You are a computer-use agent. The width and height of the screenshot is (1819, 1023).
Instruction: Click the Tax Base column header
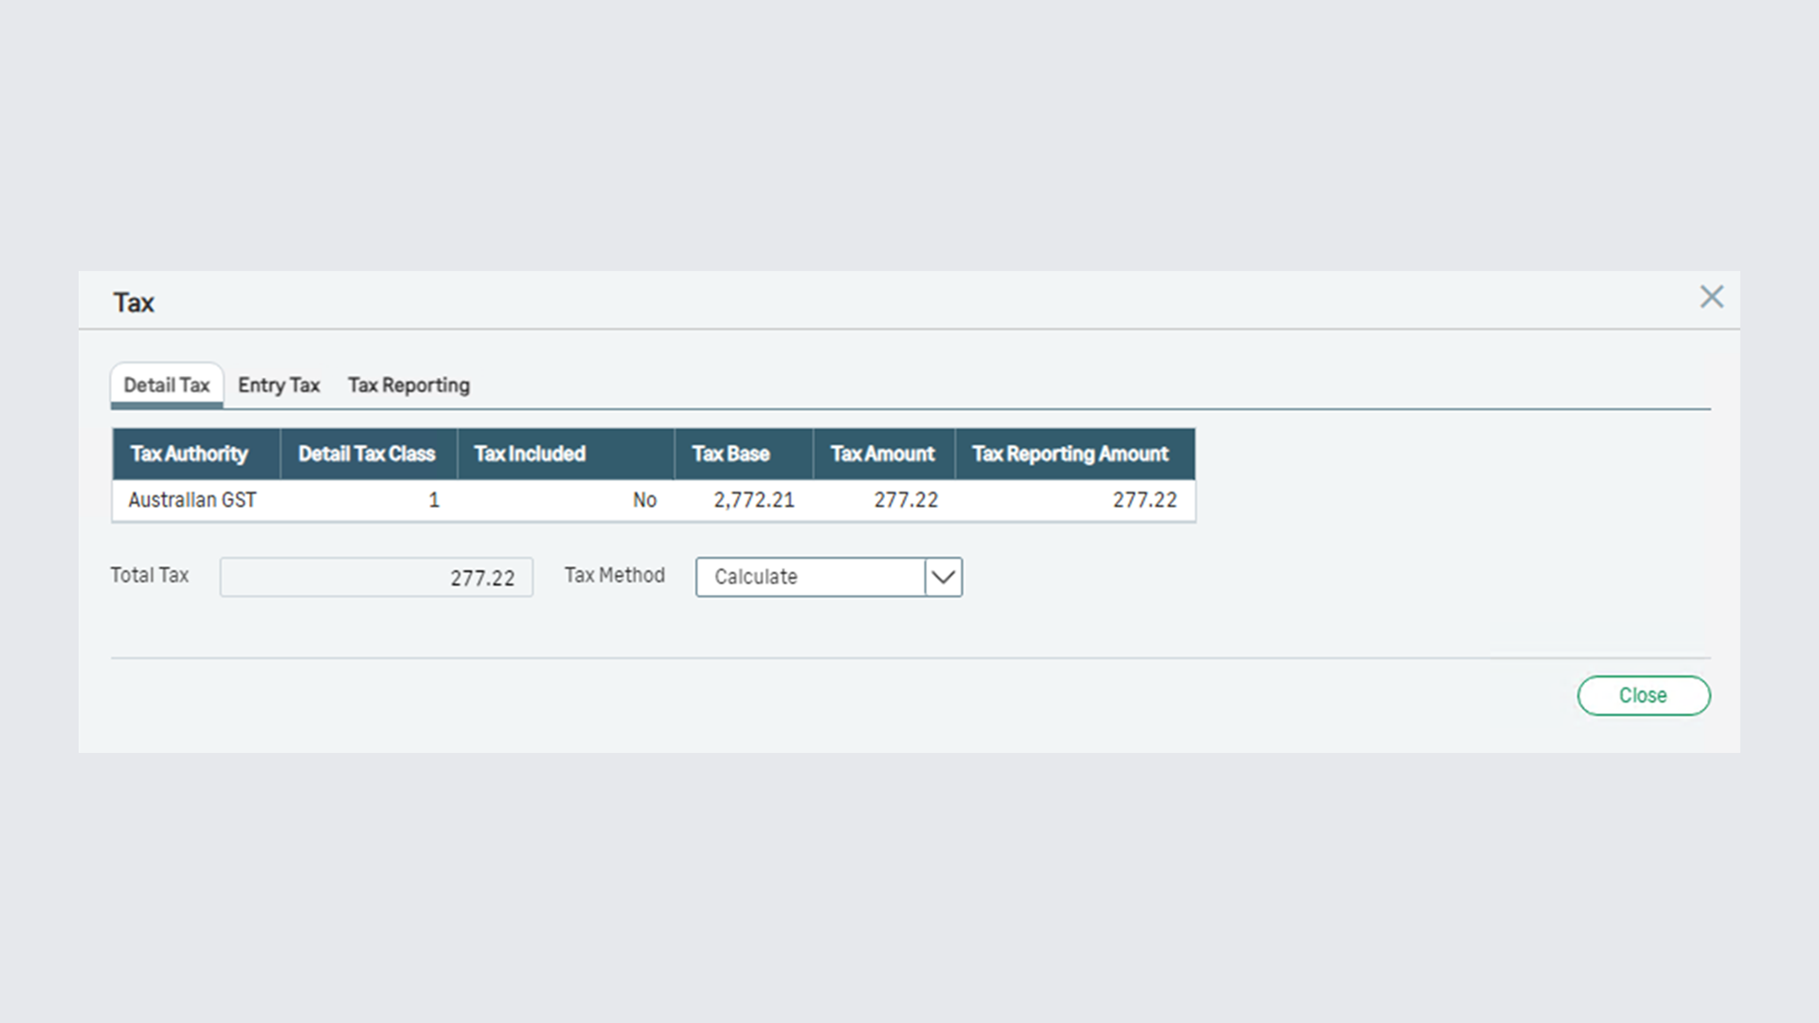pyautogui.click(x=731, y=454)
